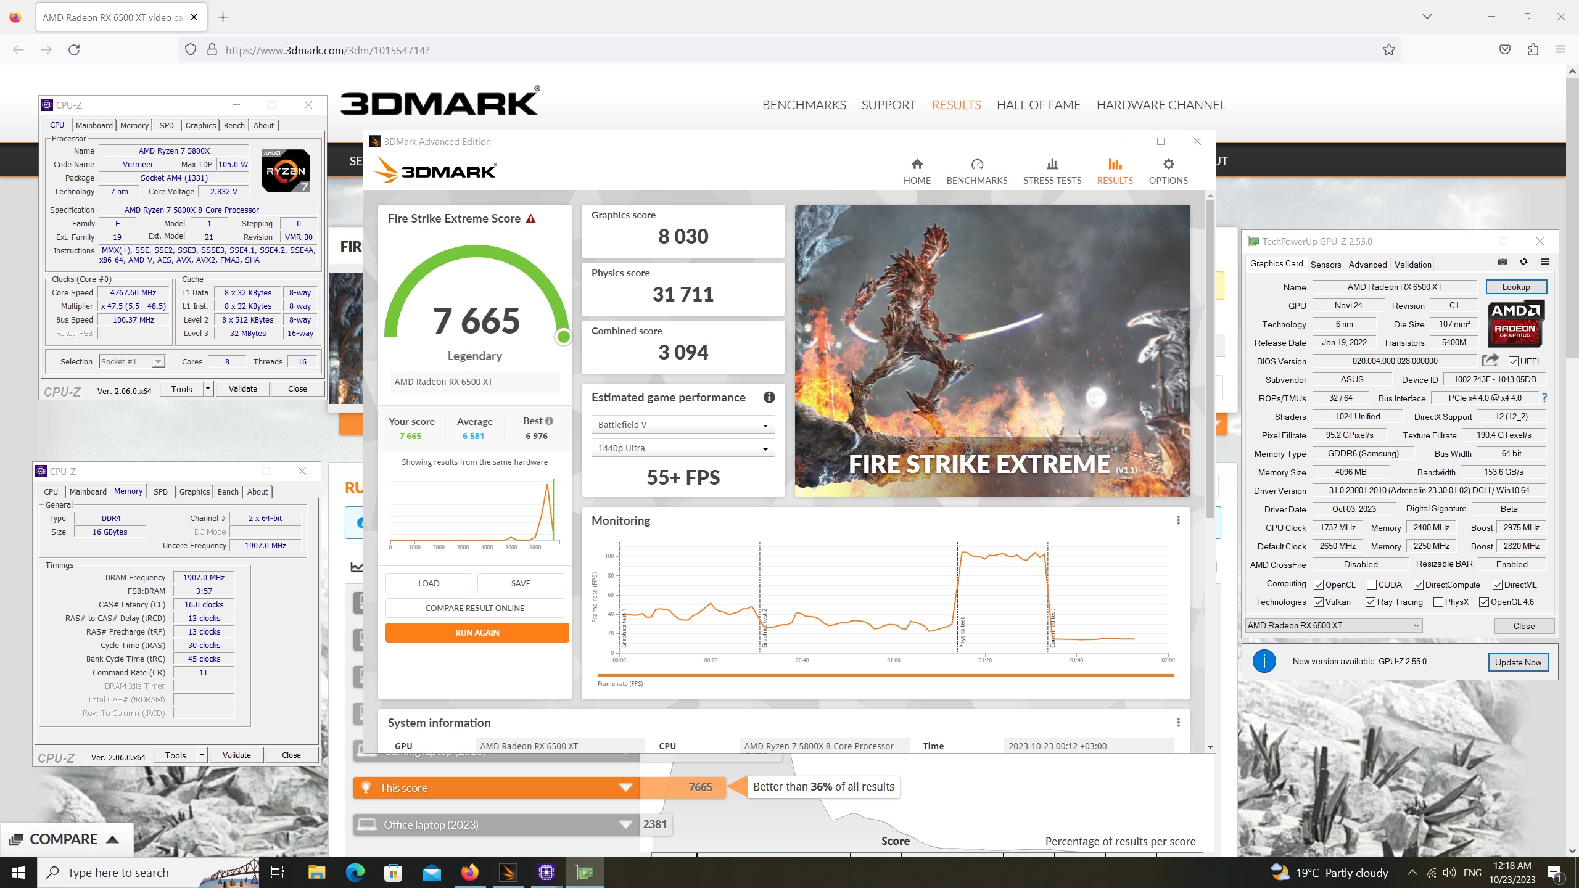Click GPU-Z screenshot camera icon
Image resolution: width=1579 pixels, height=888 pixels.
pos(1503,262)
